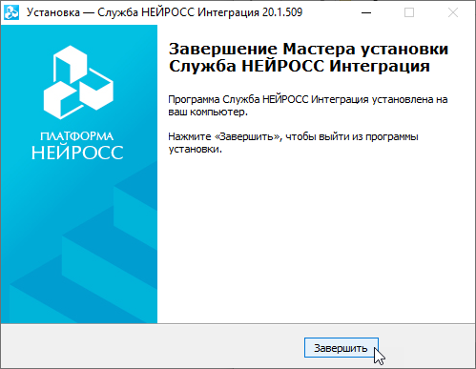
Task: Click the text 'Нажмите «Завершить», чтобы выйти'
Action: (259, 137)
